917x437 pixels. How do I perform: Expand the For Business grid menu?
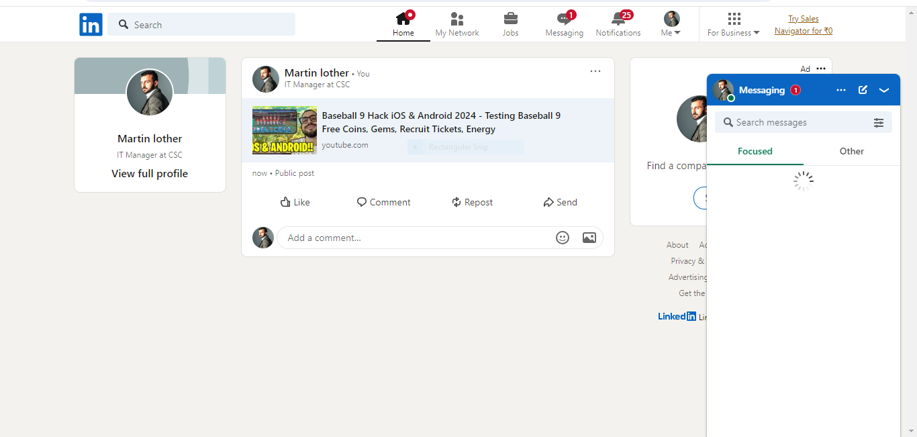[x=734, y=25]
